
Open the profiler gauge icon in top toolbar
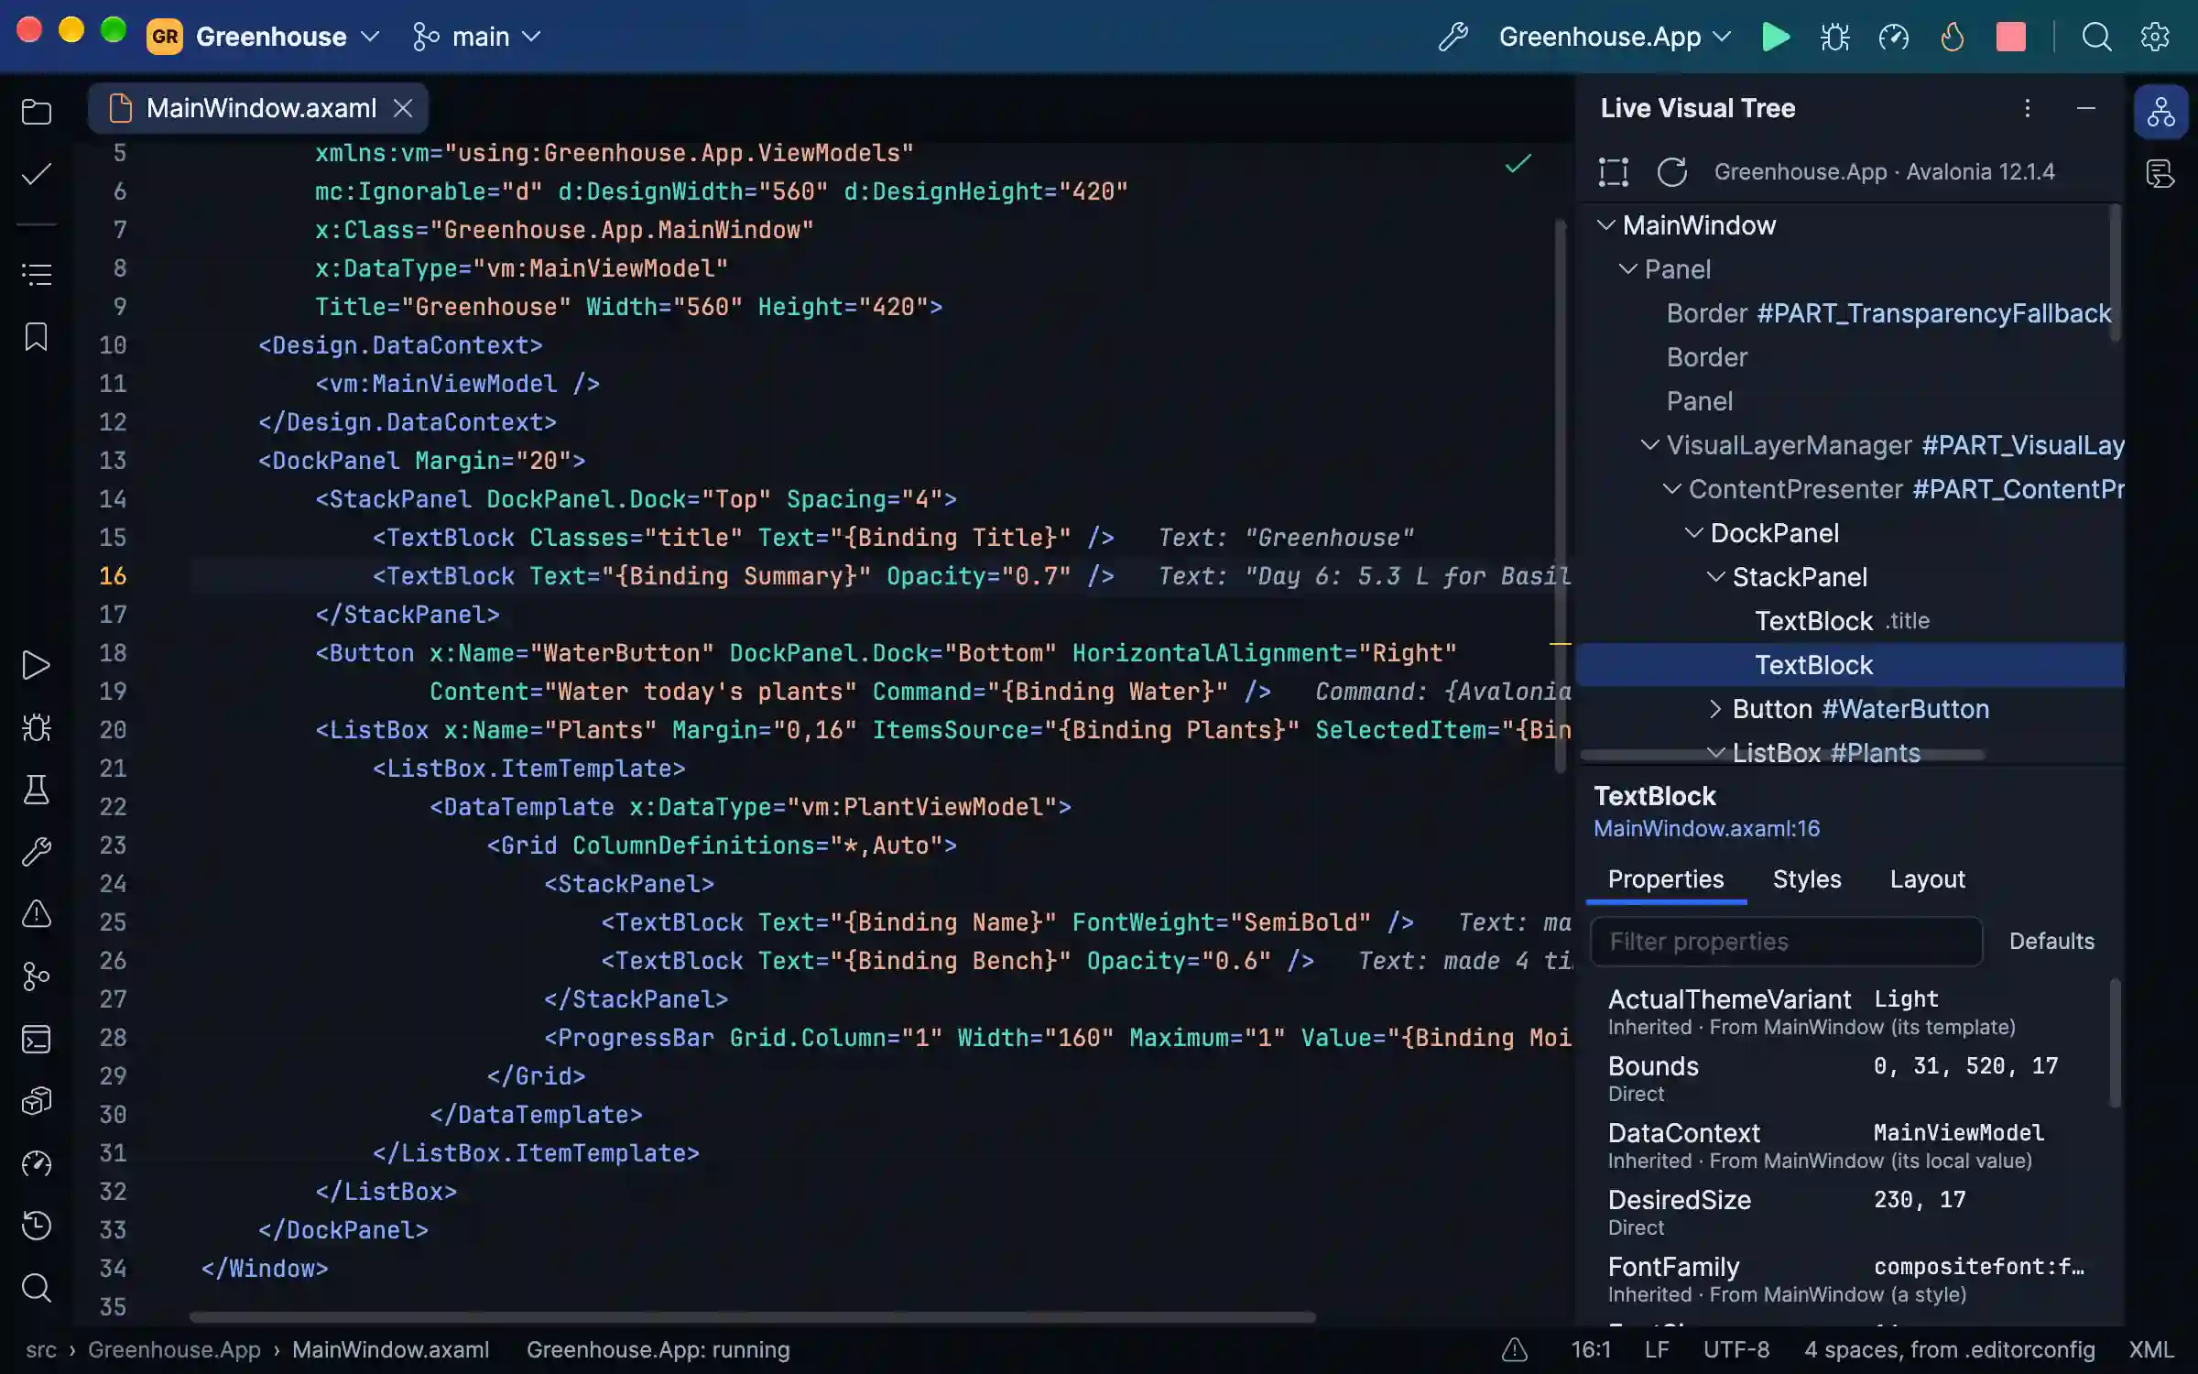1893,37
